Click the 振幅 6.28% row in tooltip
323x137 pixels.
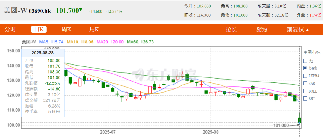pos(43,106)
